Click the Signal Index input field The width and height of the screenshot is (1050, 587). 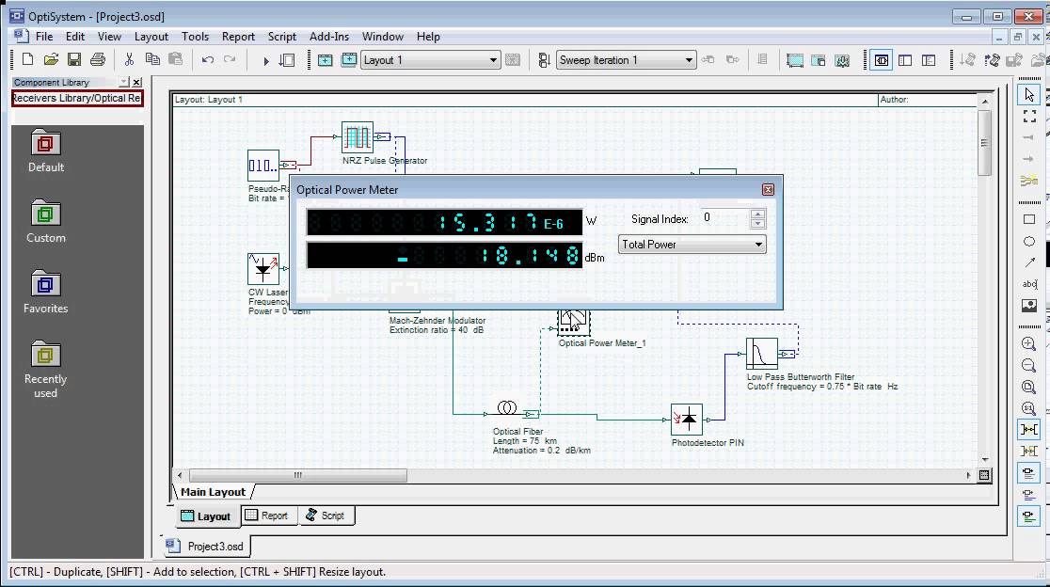724,218
